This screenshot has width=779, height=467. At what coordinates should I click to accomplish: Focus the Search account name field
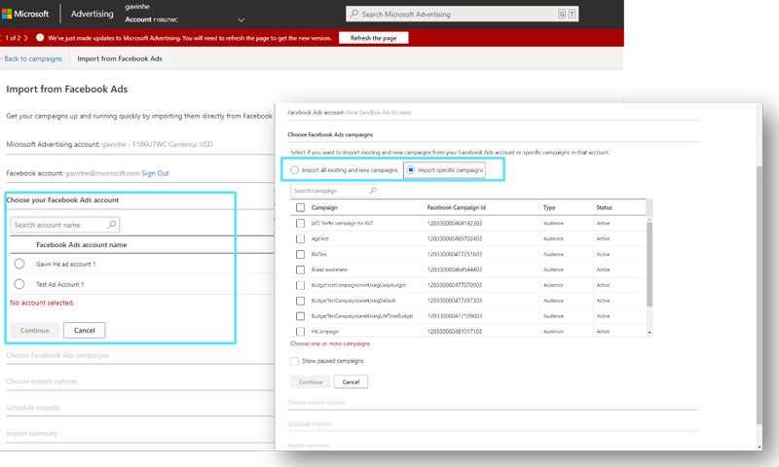[64, 225]
